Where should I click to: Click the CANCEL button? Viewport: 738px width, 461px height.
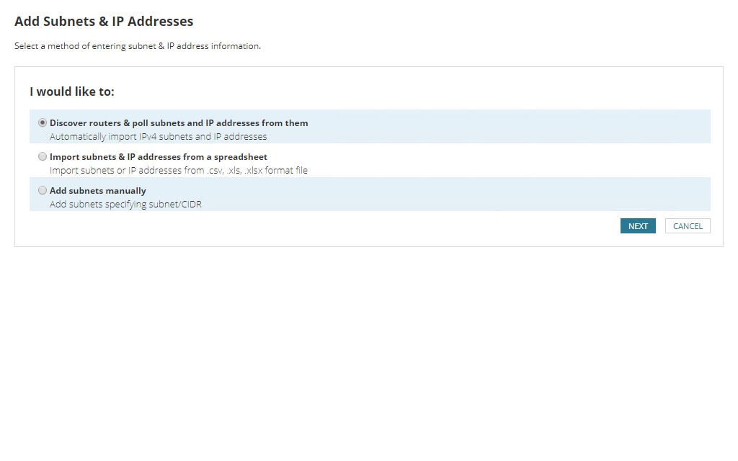point(687,225)
